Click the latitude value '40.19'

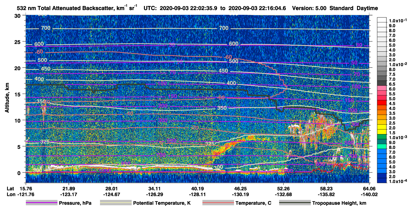pyautogui.click(x=197, y=188)
